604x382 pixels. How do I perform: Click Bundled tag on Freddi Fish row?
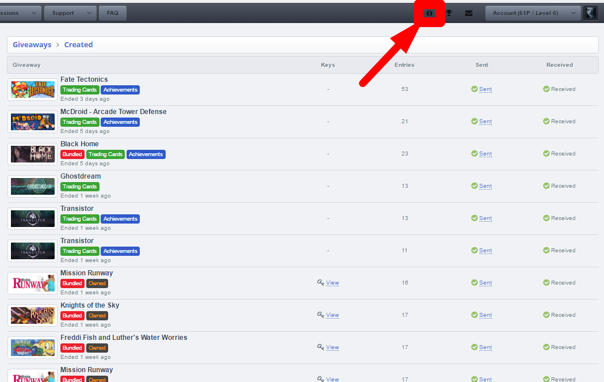(72, 348)
